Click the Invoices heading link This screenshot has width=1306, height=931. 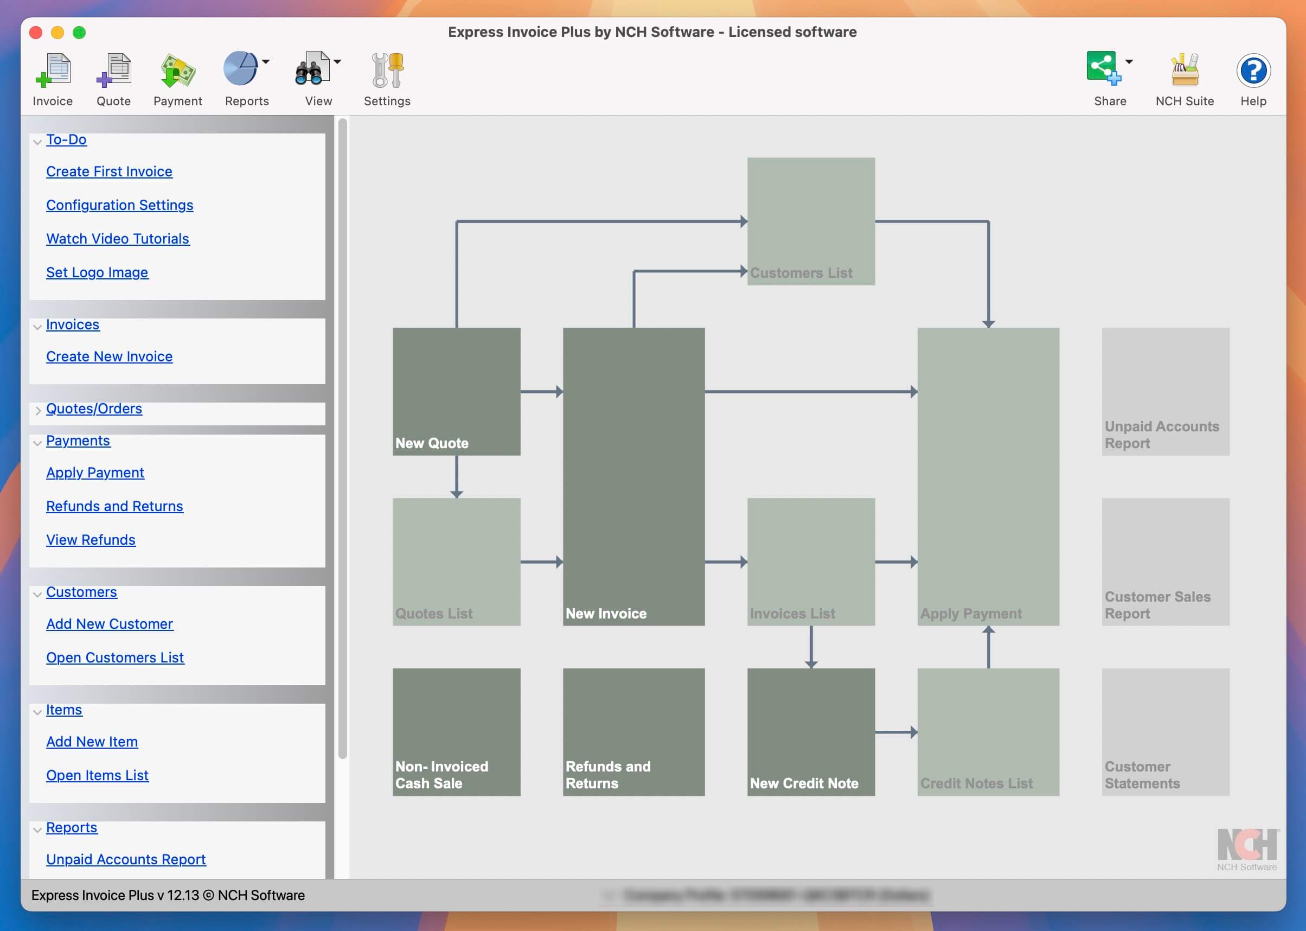click(73, 324)
